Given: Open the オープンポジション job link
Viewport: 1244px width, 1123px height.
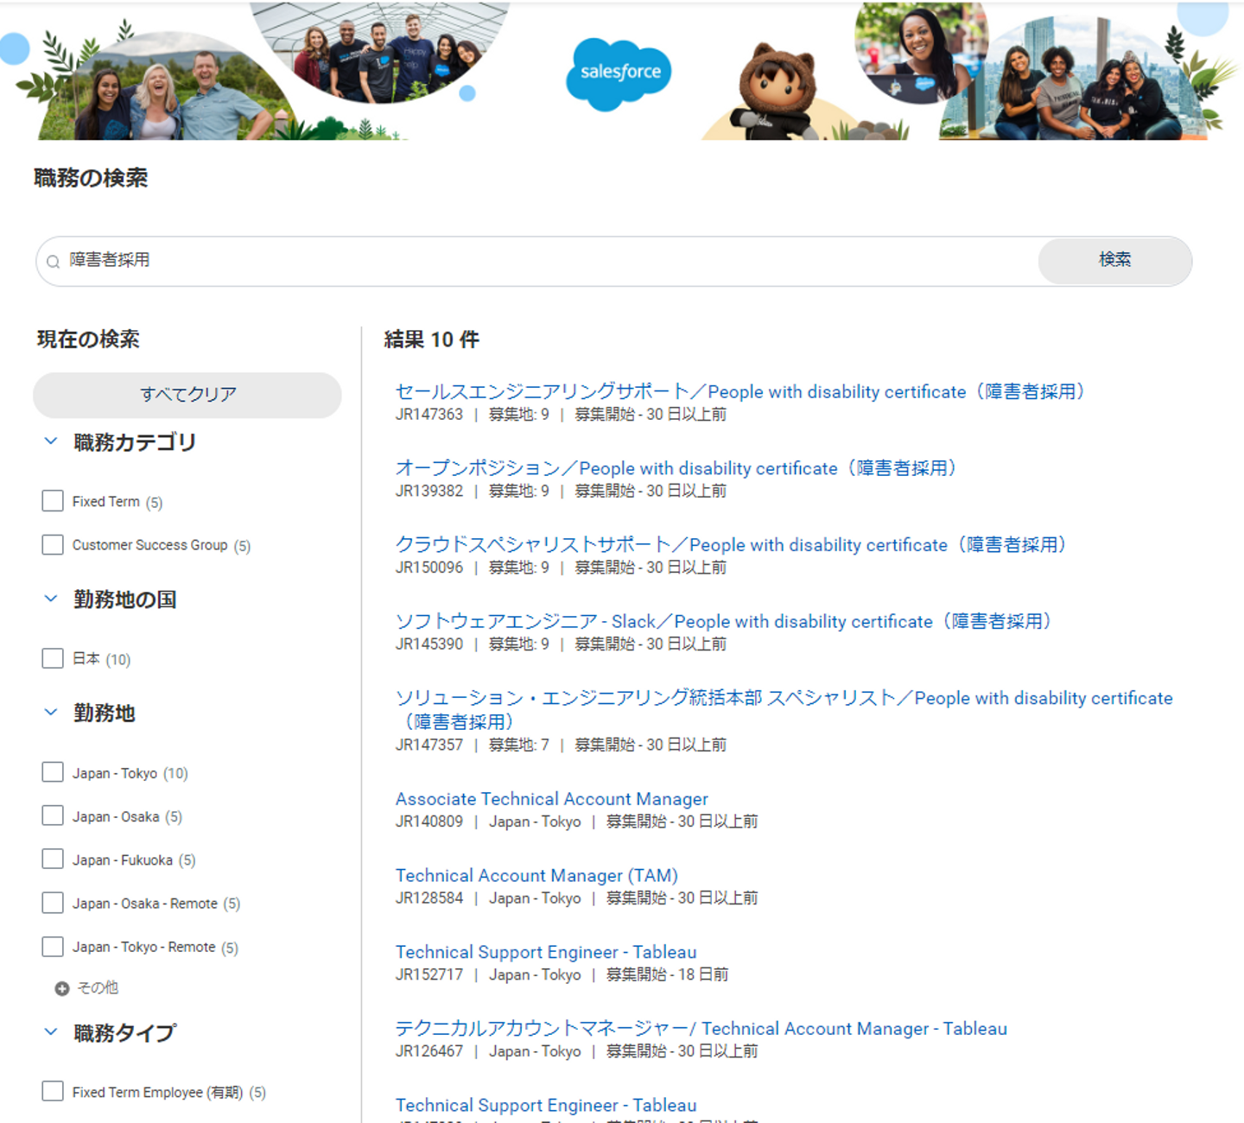Looking at the screenshot, I should [x=676, y=468].
